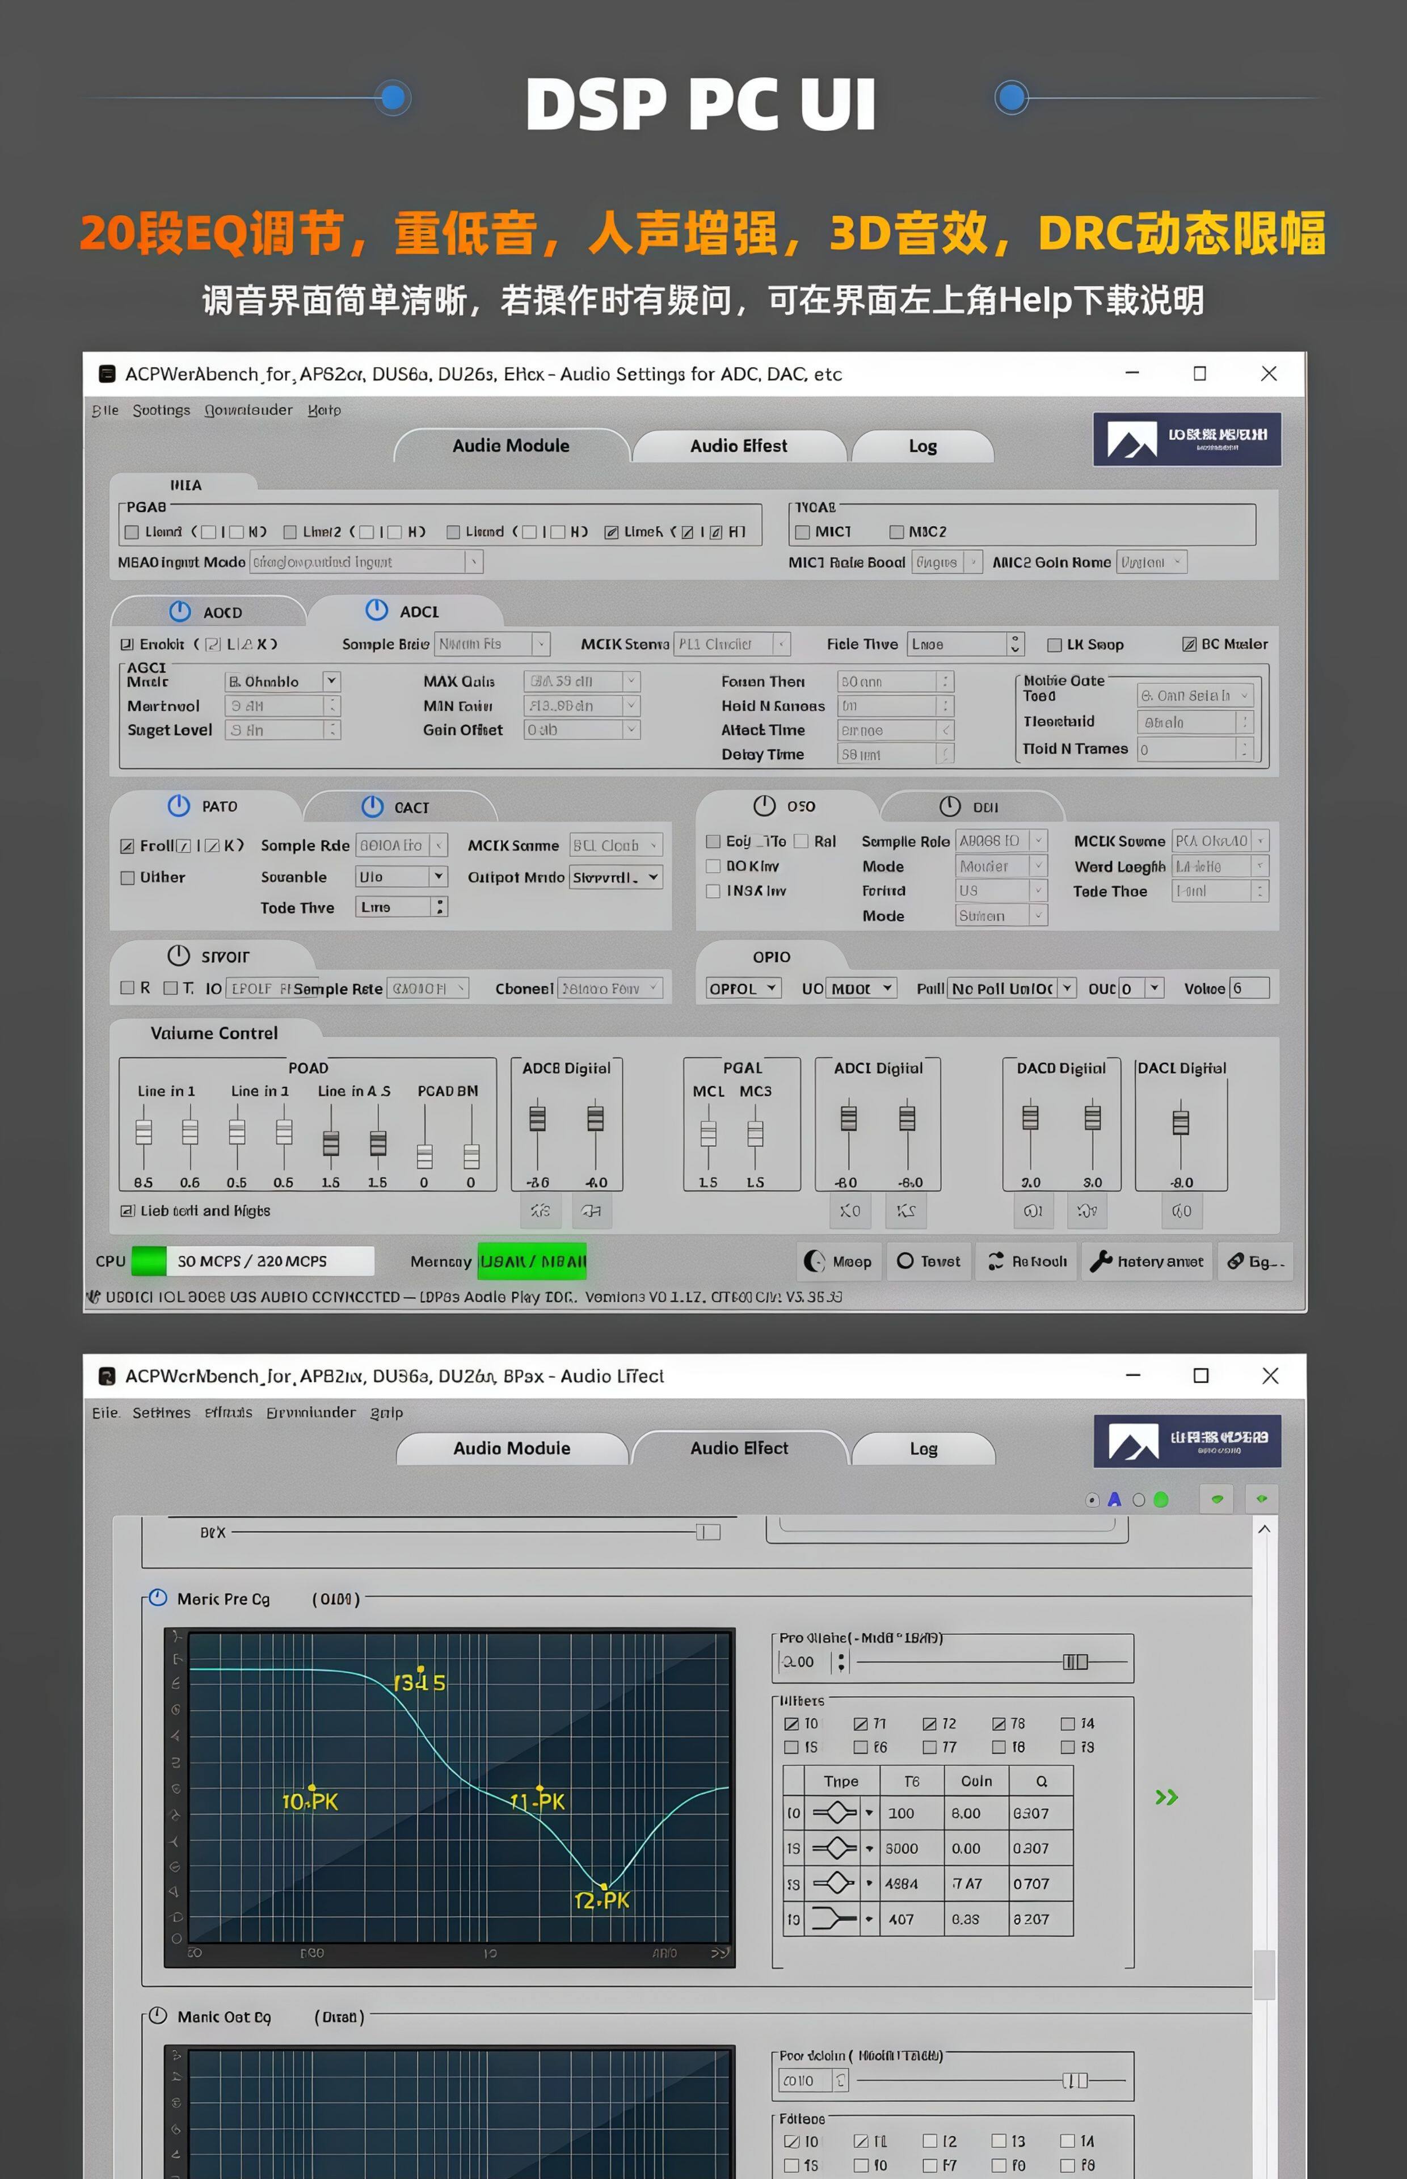Click the SIVOIF power icon
The height and width of the screenshot is (2179, 1407).
click(x=178, y=956)
